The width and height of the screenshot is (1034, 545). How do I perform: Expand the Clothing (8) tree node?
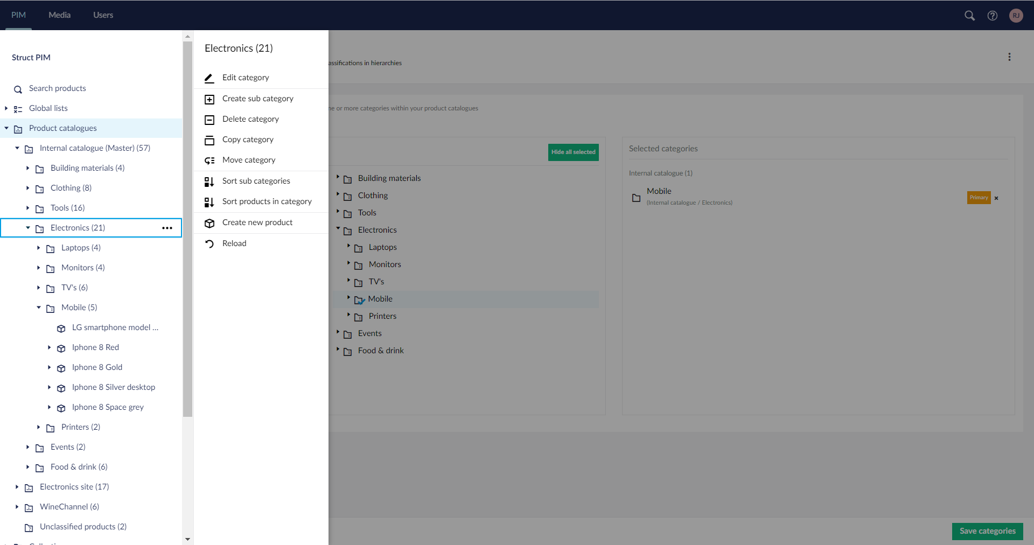click(28, 188)
